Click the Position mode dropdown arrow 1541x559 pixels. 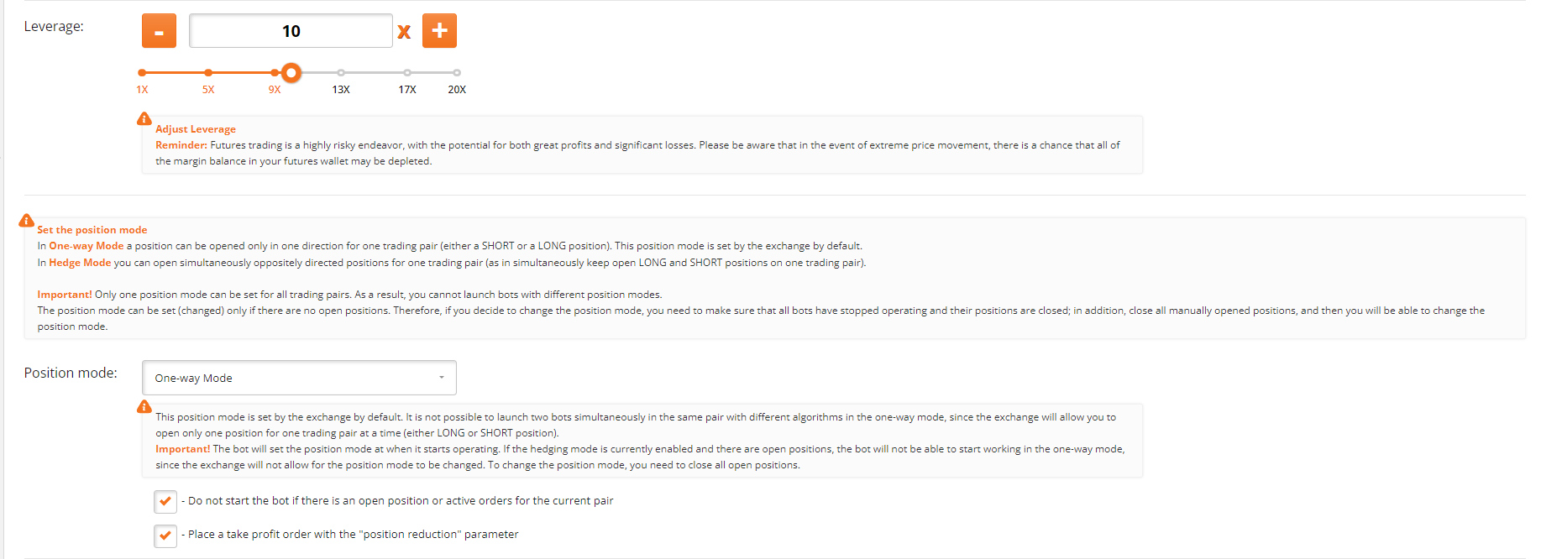(442, 378)
